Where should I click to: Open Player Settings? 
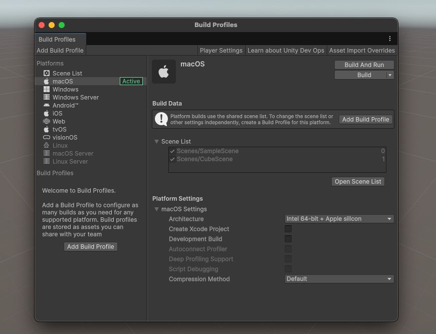tap(221, 50)
